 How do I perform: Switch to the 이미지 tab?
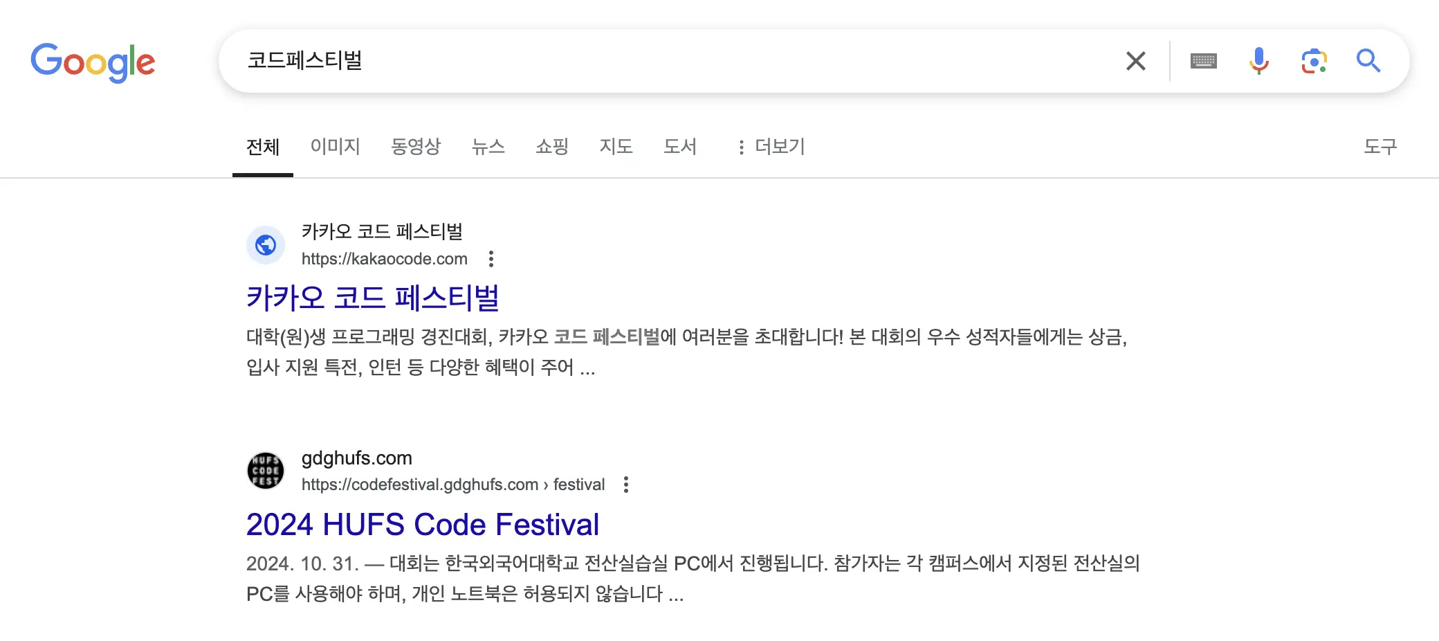[x=336, y=147]
